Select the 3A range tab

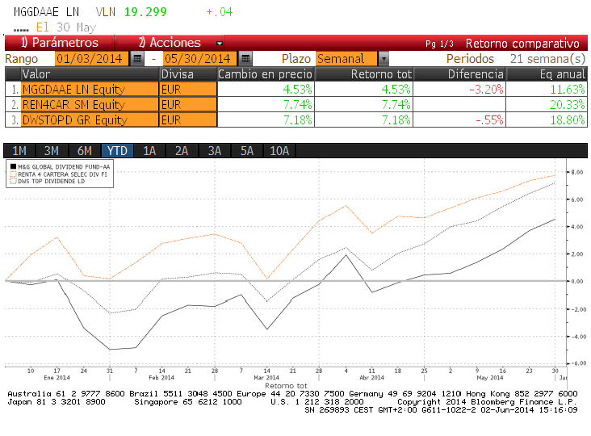click(x=215, y=151)
